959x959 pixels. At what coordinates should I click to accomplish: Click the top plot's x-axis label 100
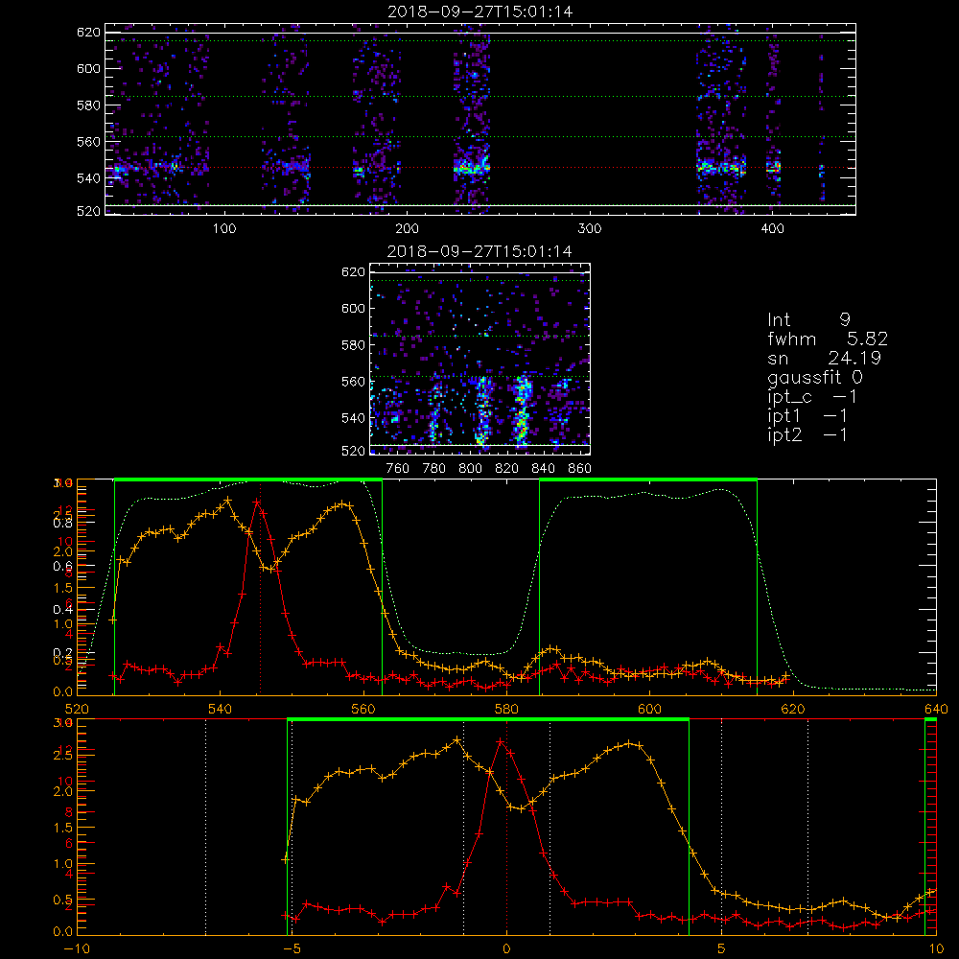224,229
